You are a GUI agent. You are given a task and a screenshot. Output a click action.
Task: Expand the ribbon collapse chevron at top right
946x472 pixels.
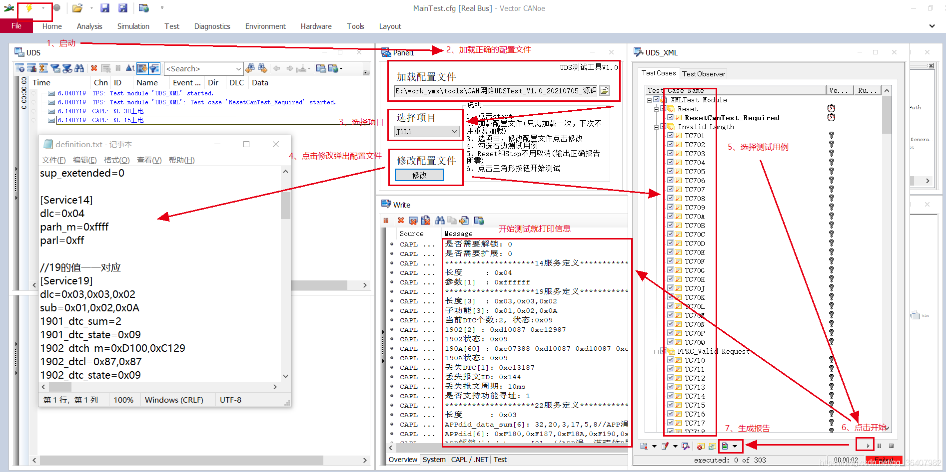pyautogui.click(x=932, y=26)
